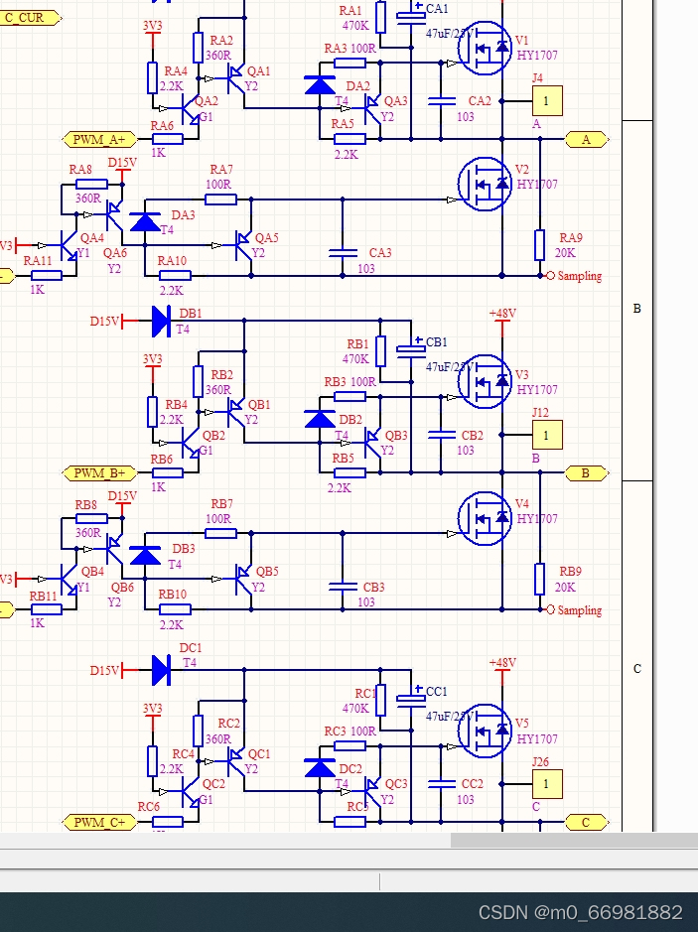Select resistor RA10 2.2K
The height and width of the screenshot is (932, 698).
coord(176,275)
